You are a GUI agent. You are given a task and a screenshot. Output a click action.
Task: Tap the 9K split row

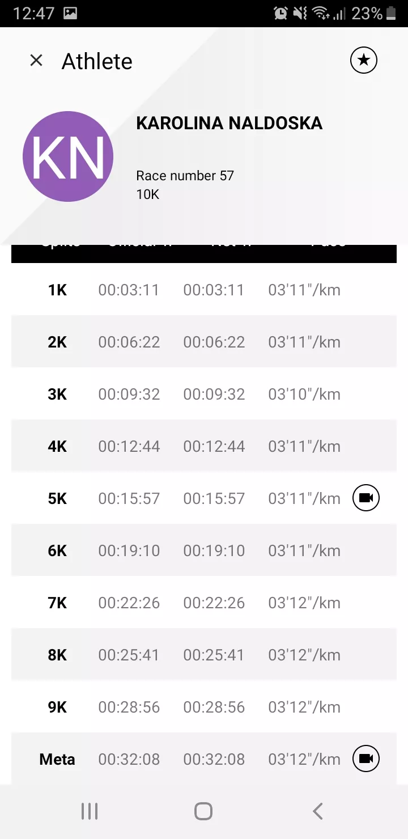click(204, 707)
